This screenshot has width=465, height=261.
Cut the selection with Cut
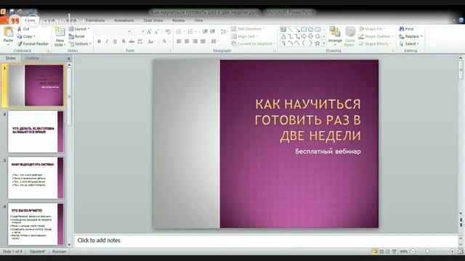tap(23, 29)
